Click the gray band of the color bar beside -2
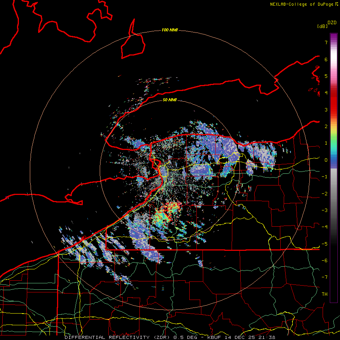340x340 pixels. tap(334, 194)
